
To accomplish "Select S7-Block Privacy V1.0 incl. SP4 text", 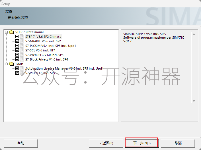I will 47,59.
